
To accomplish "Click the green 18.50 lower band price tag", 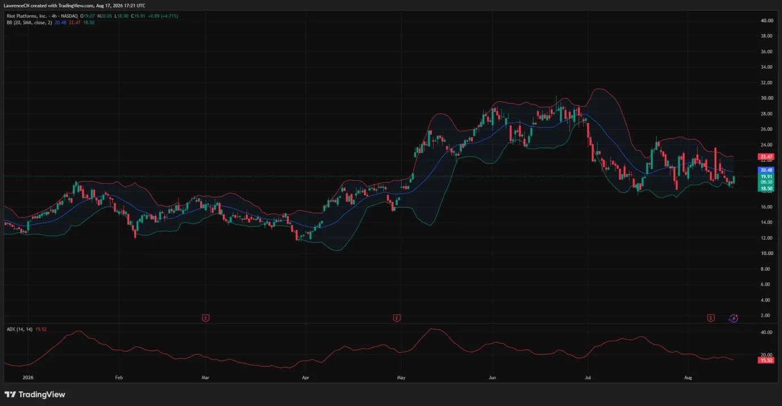I will tap(766, 189).
